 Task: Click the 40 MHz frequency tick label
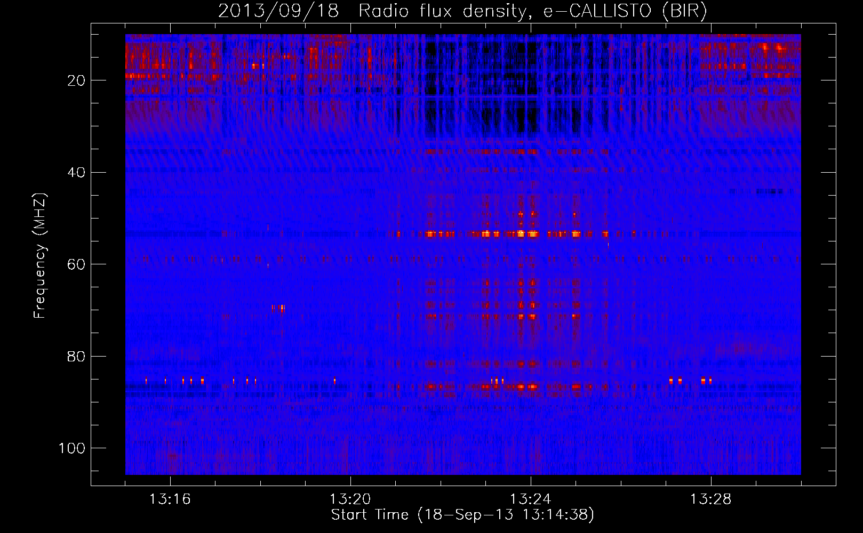[77, 173]
